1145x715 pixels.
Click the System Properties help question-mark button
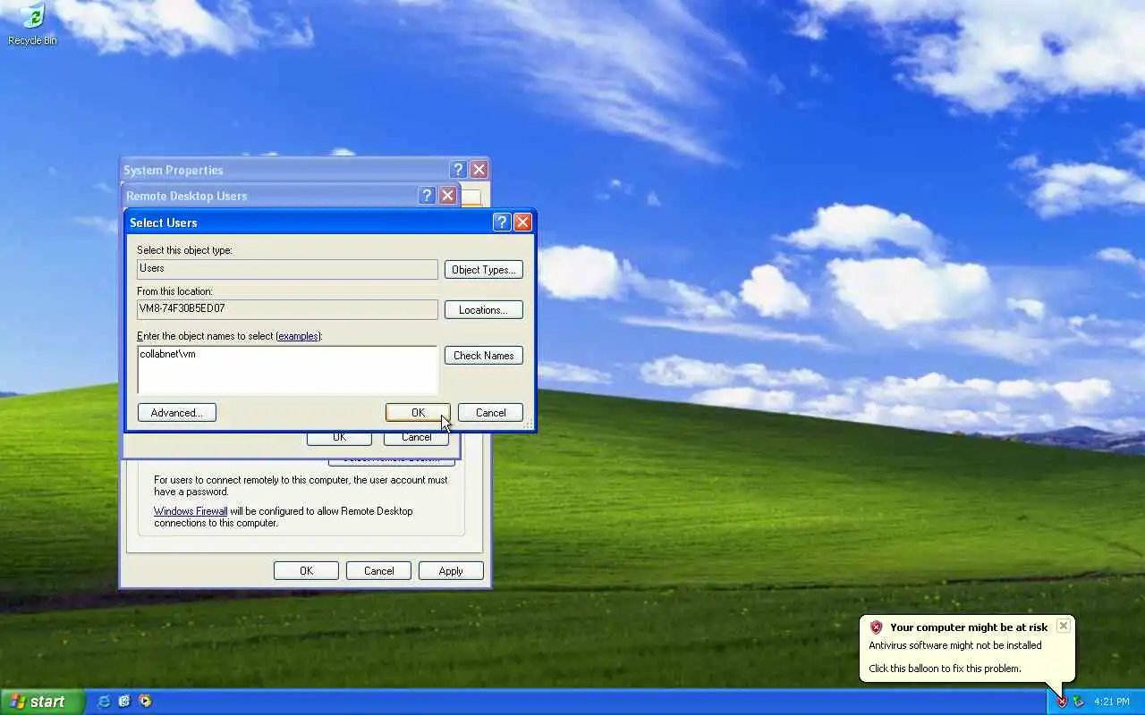point(458,170)
